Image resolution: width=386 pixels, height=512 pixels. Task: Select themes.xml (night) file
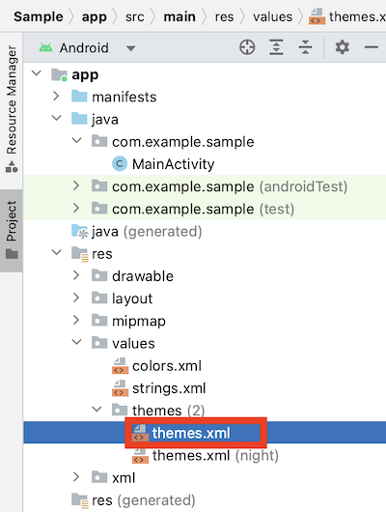click(206, 455)
